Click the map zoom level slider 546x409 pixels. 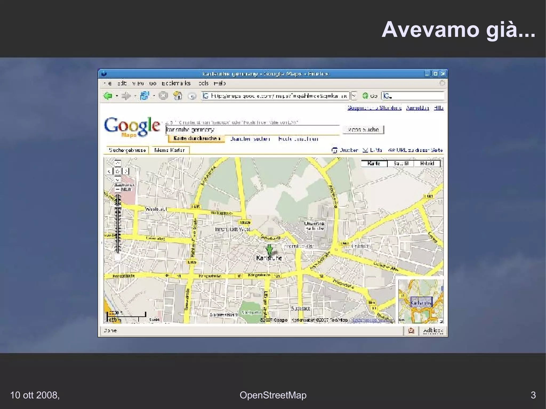click(118, 224)
